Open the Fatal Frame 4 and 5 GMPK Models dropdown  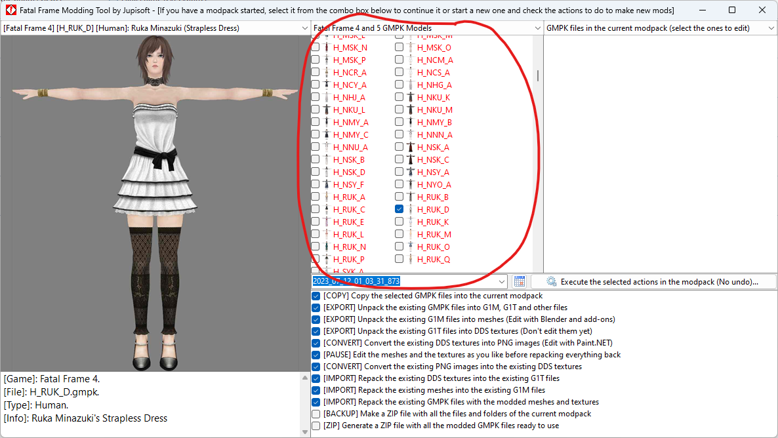tap(537, 28)
